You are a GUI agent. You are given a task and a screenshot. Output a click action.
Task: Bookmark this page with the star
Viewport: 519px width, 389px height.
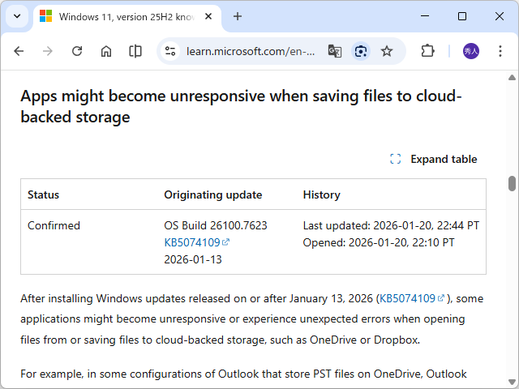(x=387, y=51)
